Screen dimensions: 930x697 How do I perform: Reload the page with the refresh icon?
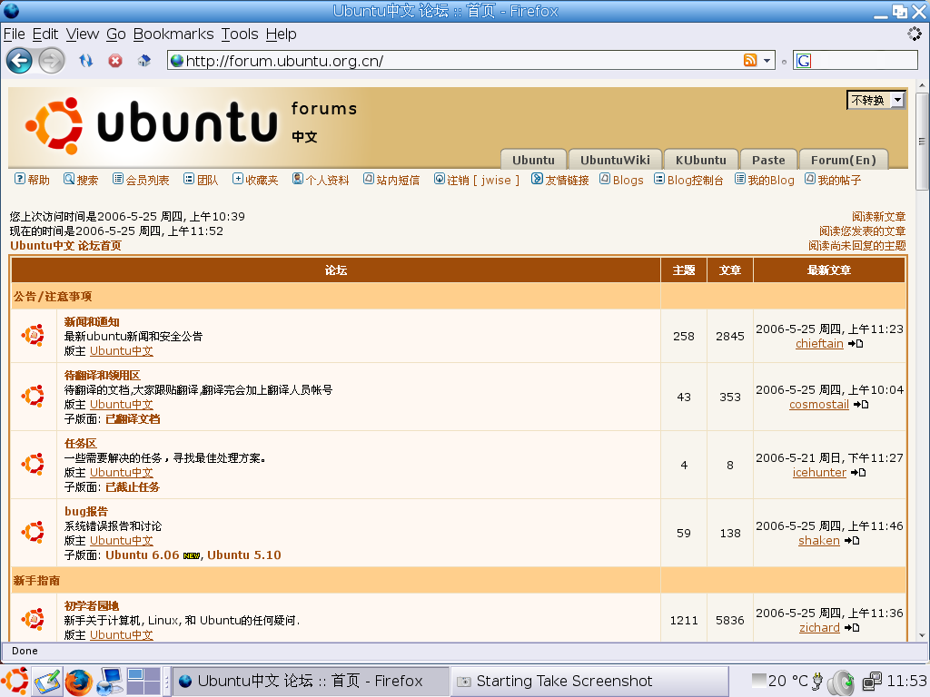click(x=86, y=61)
